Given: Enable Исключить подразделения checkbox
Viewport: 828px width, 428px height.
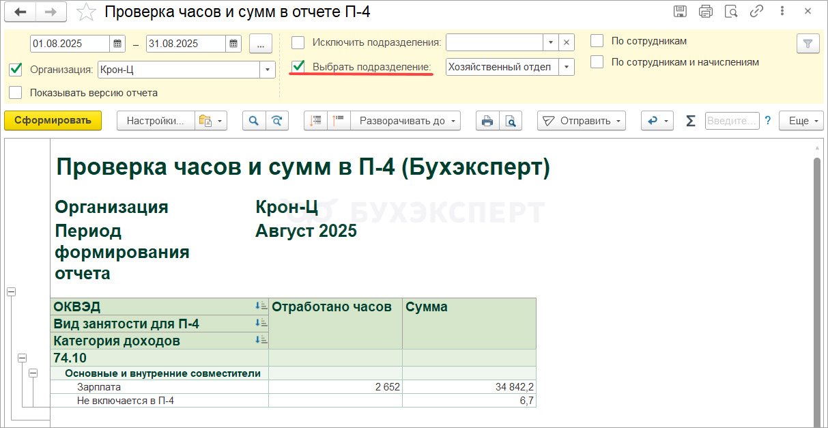Looking at the screenshot, I should coord(298,42).
